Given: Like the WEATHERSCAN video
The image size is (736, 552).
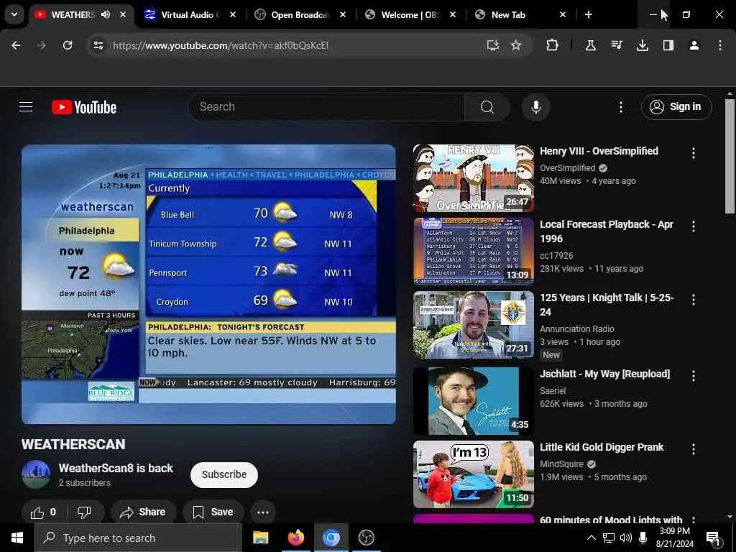Looking at the screenshot, I should coord(44,512).
